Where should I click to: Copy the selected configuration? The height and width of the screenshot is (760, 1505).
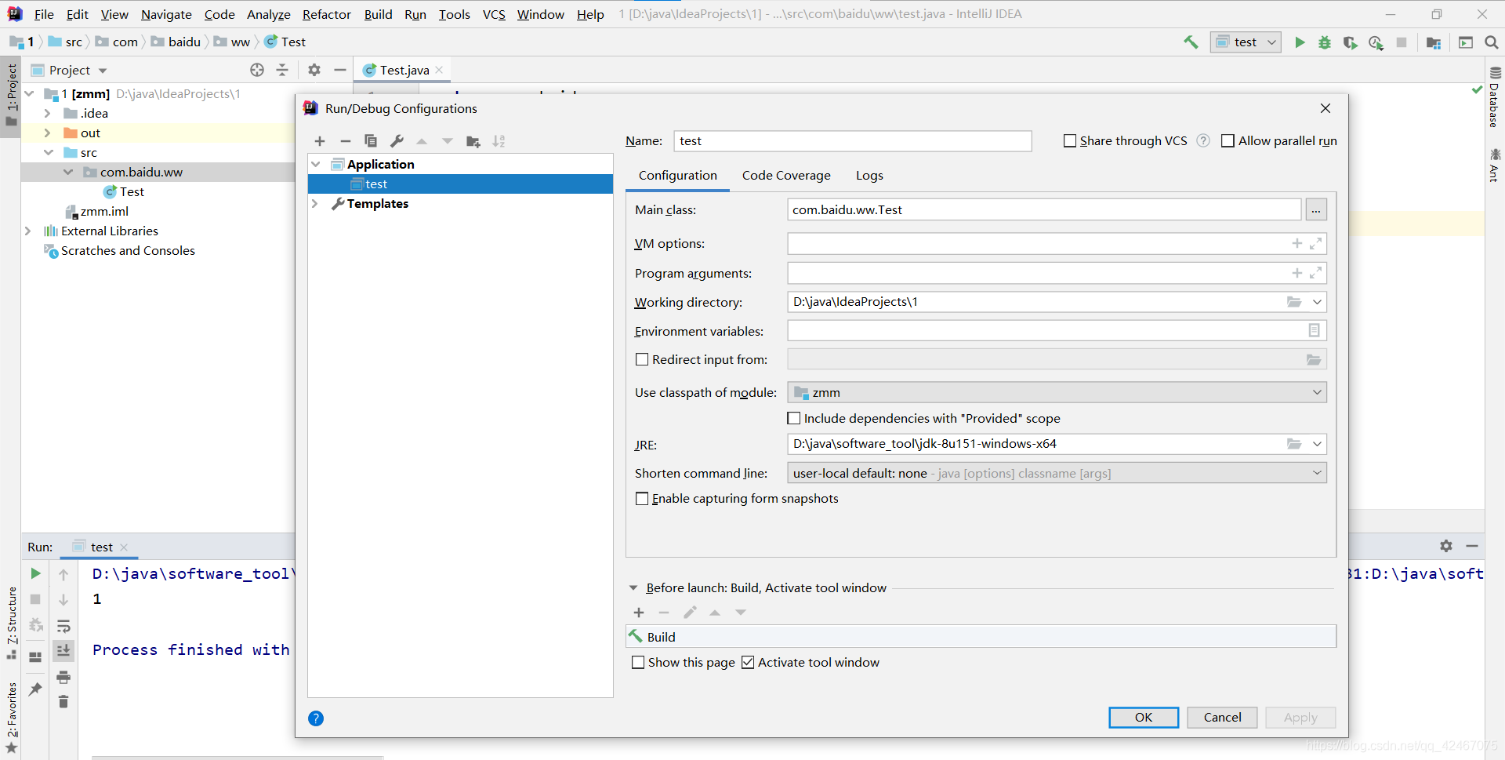click(371, 141)
